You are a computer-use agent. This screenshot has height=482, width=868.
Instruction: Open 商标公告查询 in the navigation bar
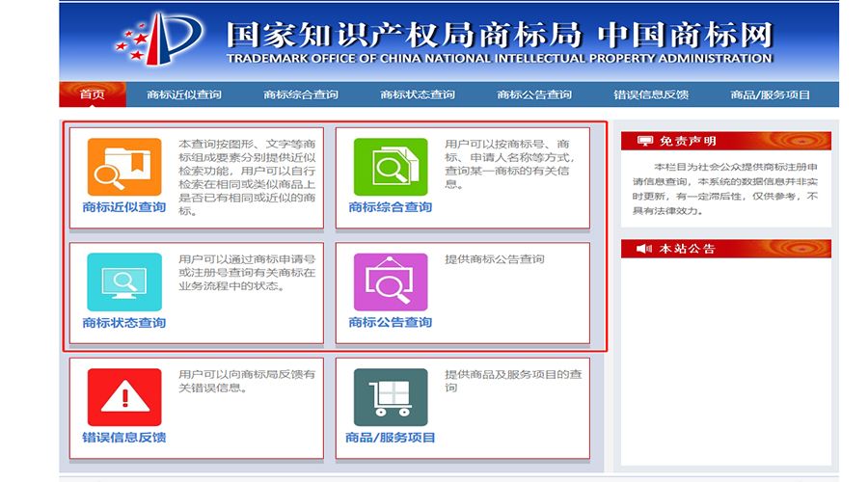coord(534,94)
